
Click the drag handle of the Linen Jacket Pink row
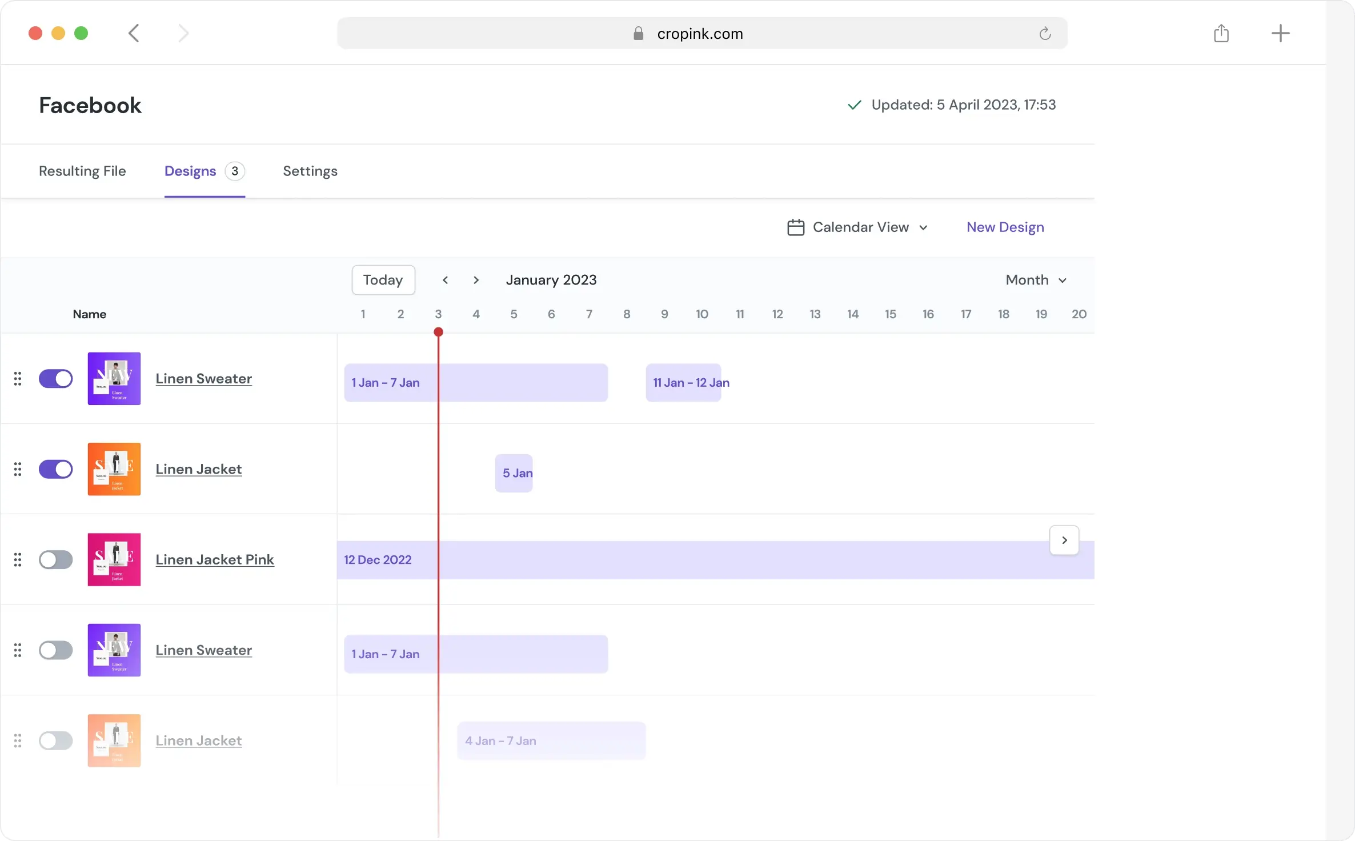(18, 560)
